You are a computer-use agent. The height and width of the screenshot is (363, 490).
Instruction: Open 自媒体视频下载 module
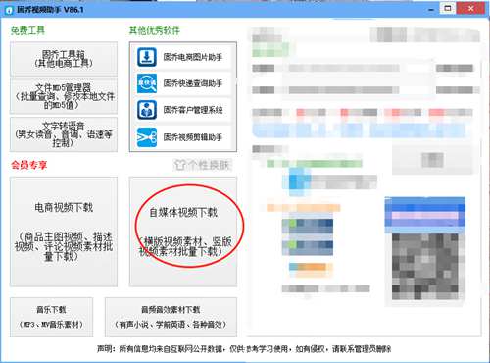click(183, 232)
